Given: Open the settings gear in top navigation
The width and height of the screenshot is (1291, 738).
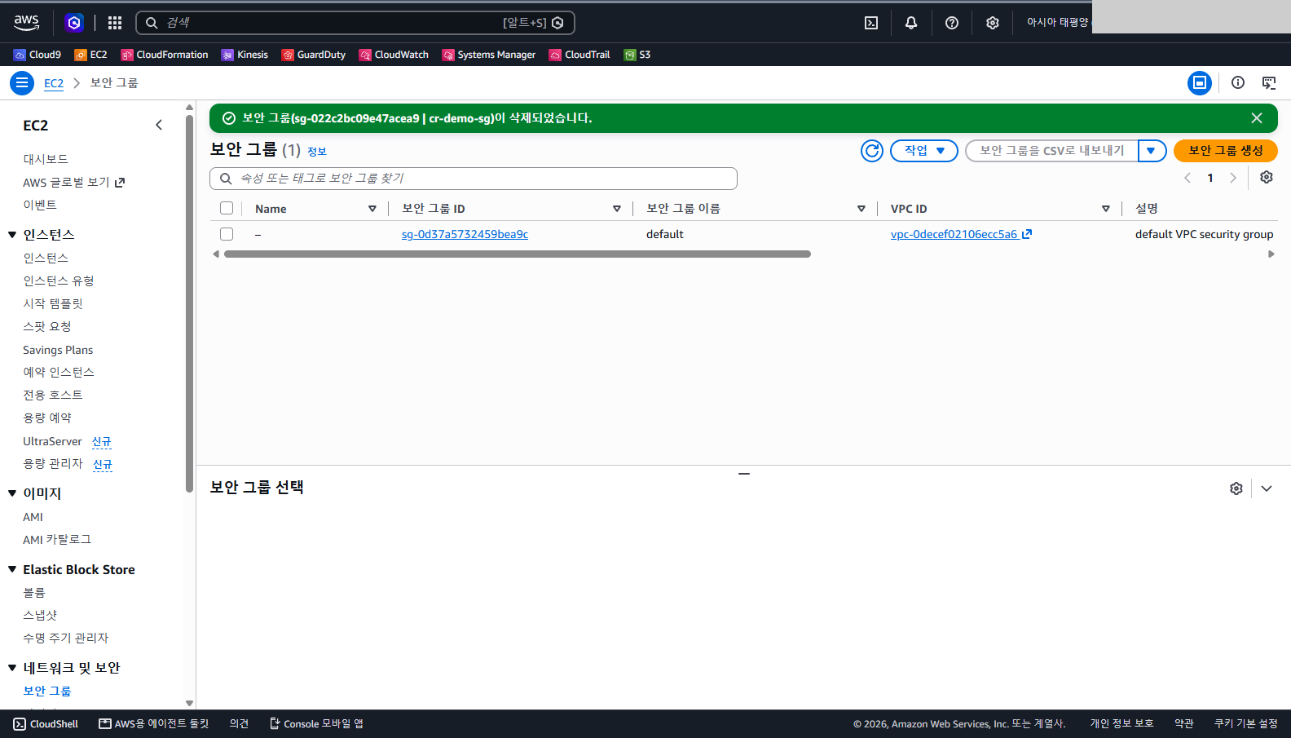Looking at the screenshot, I should 992,23.
